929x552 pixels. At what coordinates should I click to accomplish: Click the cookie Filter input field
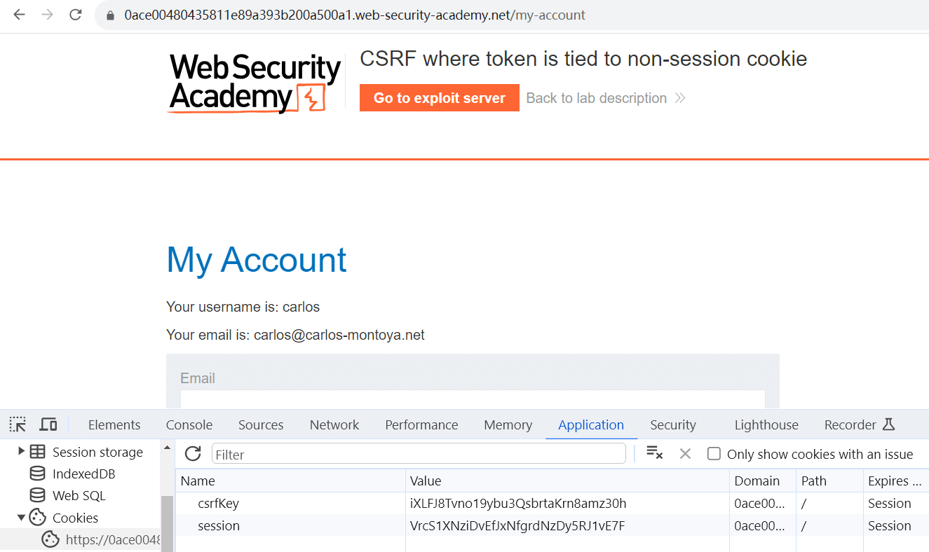pyautogui.click(x=419, y=454)
